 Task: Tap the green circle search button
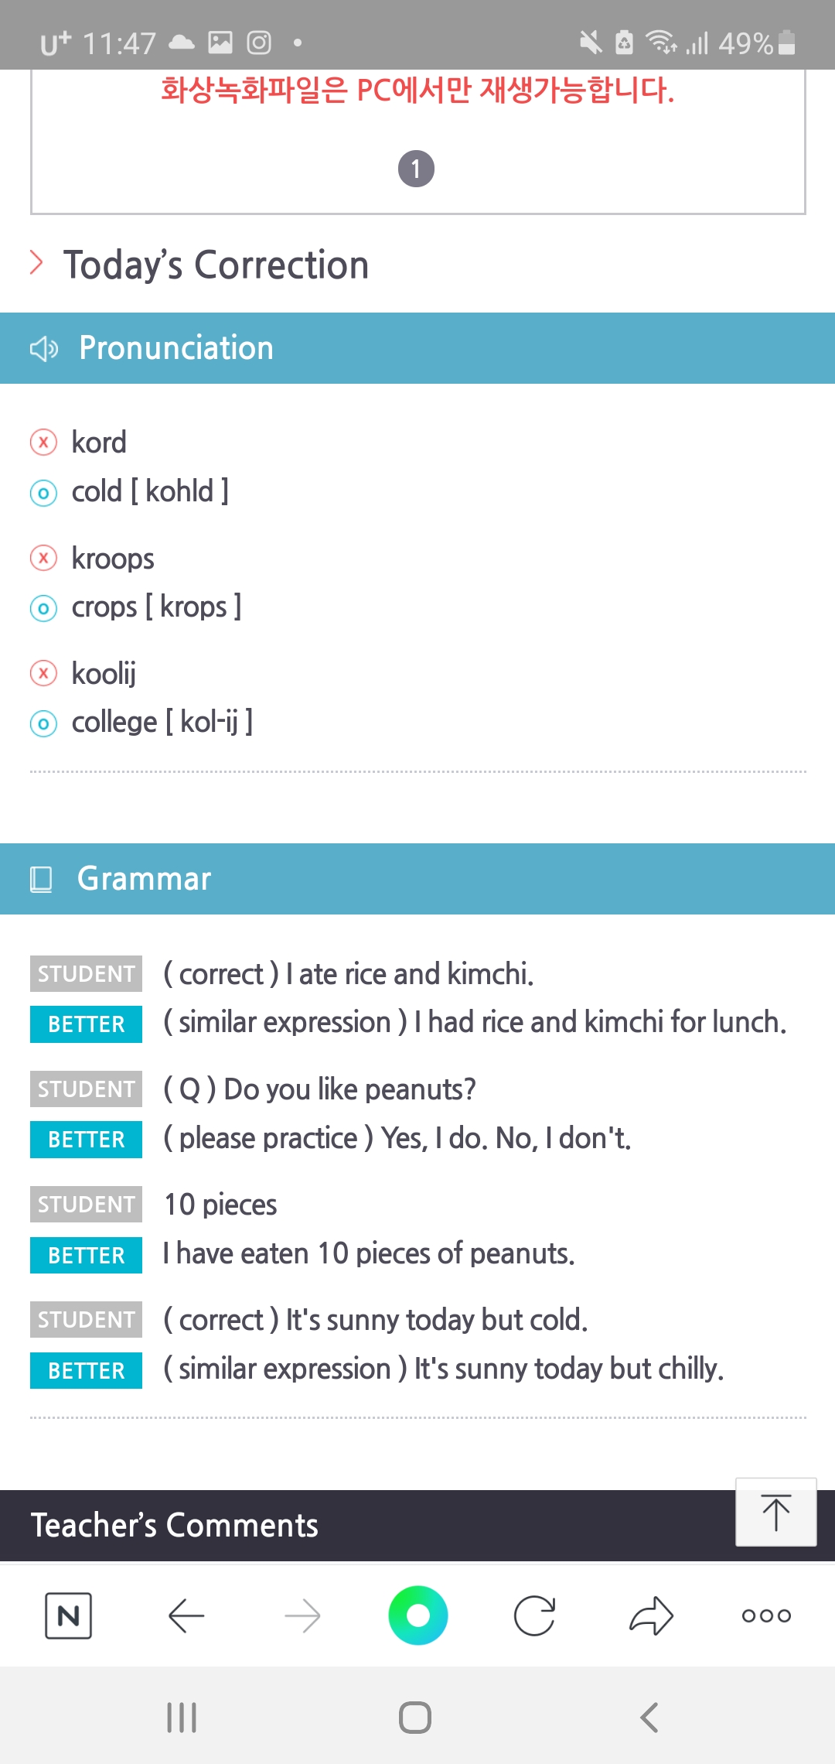pyautogui.click(x=417, y=1615)
